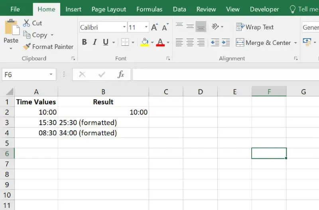Open the accounting number format icon
This screenshot has width=319, height=210.
(307, 42)
